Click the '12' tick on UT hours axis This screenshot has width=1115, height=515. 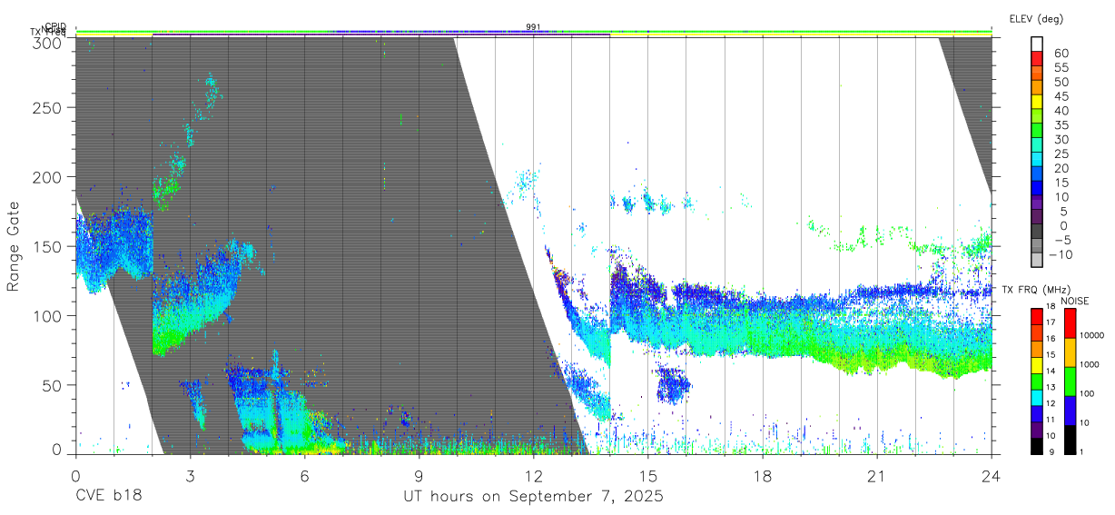tap(533, 476)
